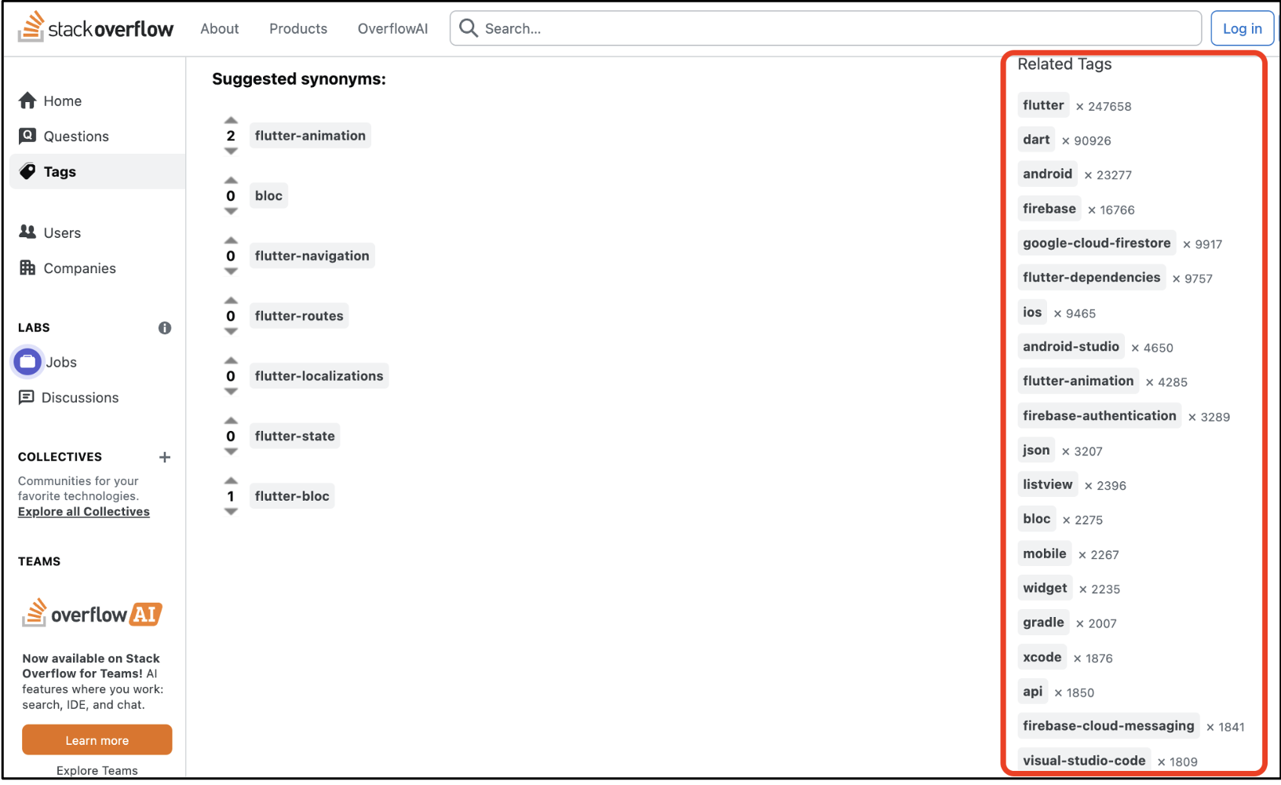Upvote the bloc synonym

pyautogui.click(x=231, y=181)
